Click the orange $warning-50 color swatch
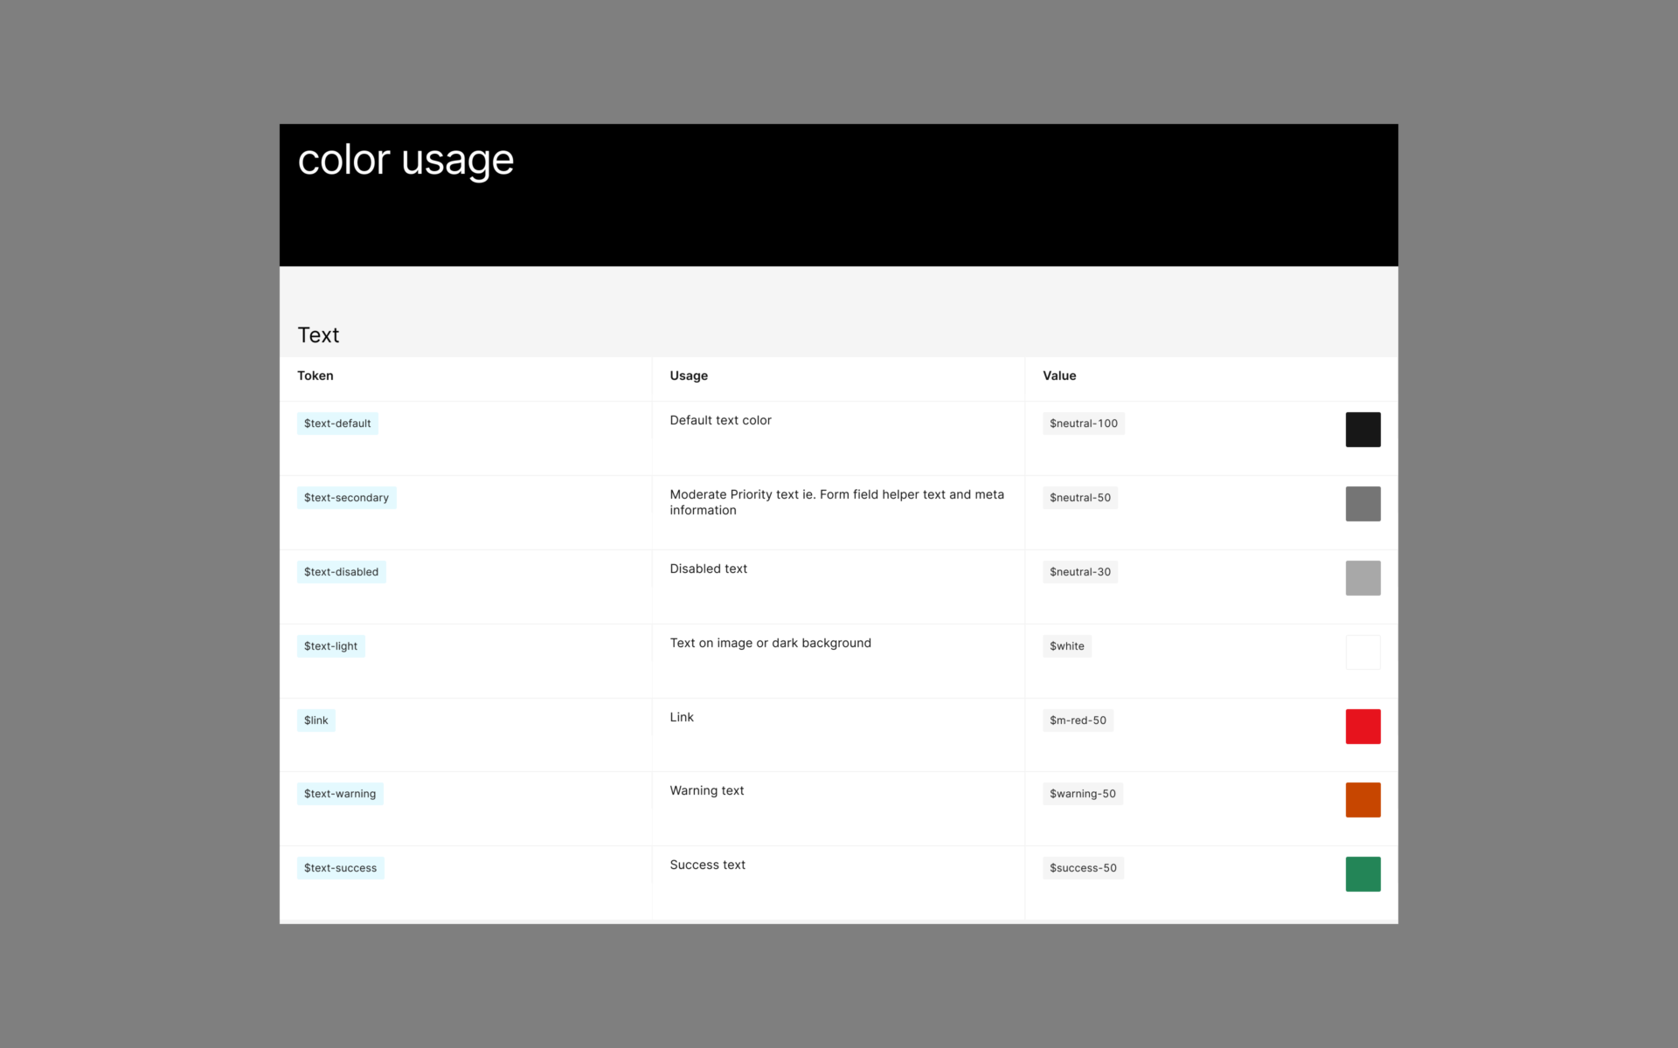 1363,800
